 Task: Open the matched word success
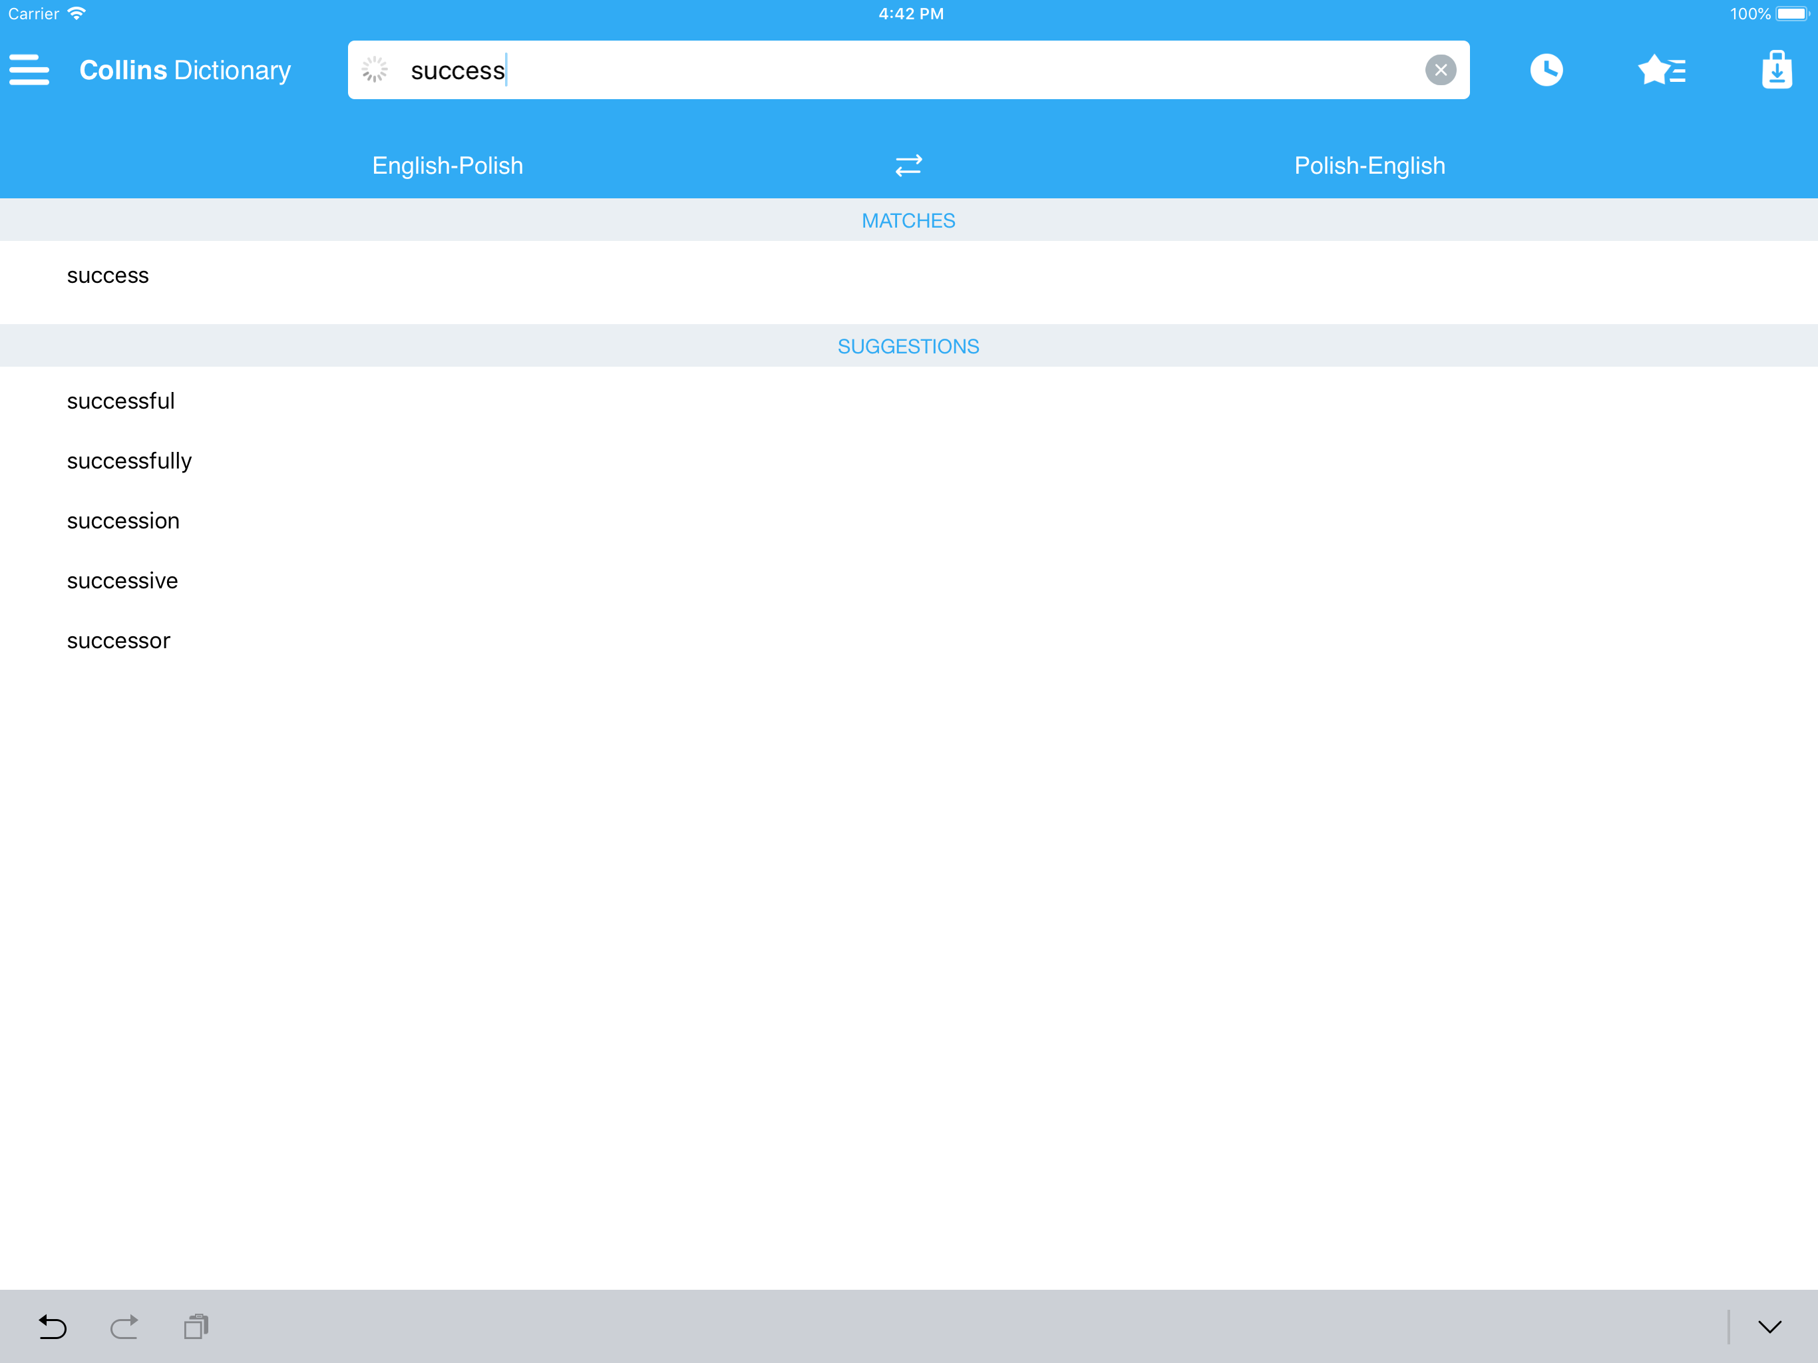(108, 276)
